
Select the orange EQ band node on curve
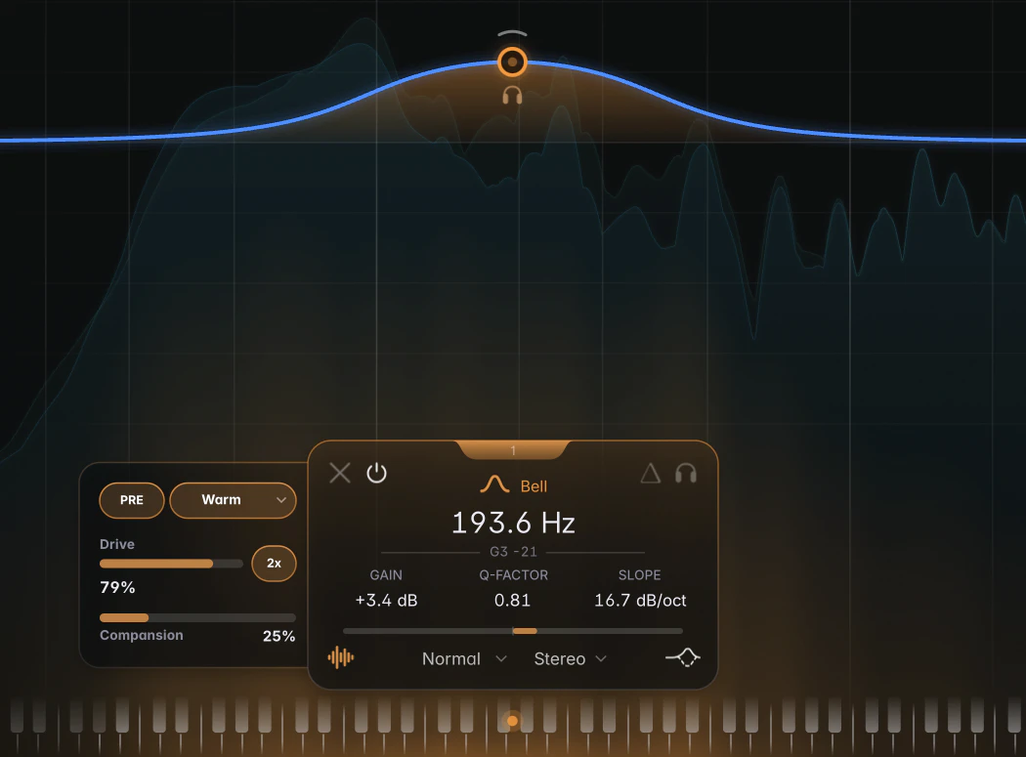(x=512, y=63)
